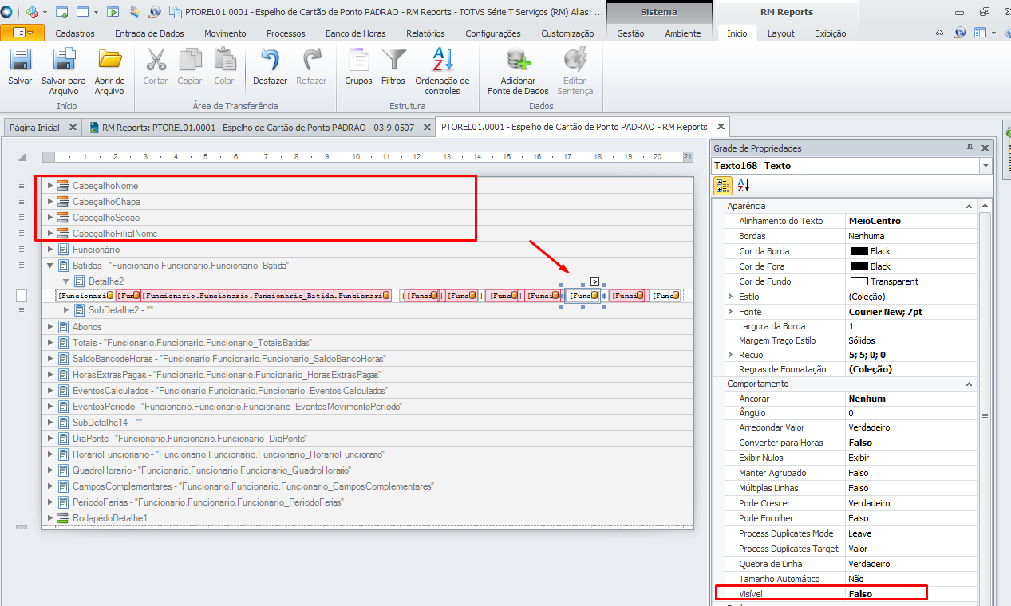Click the Cor de Fora black swatch

coord(859,266)
